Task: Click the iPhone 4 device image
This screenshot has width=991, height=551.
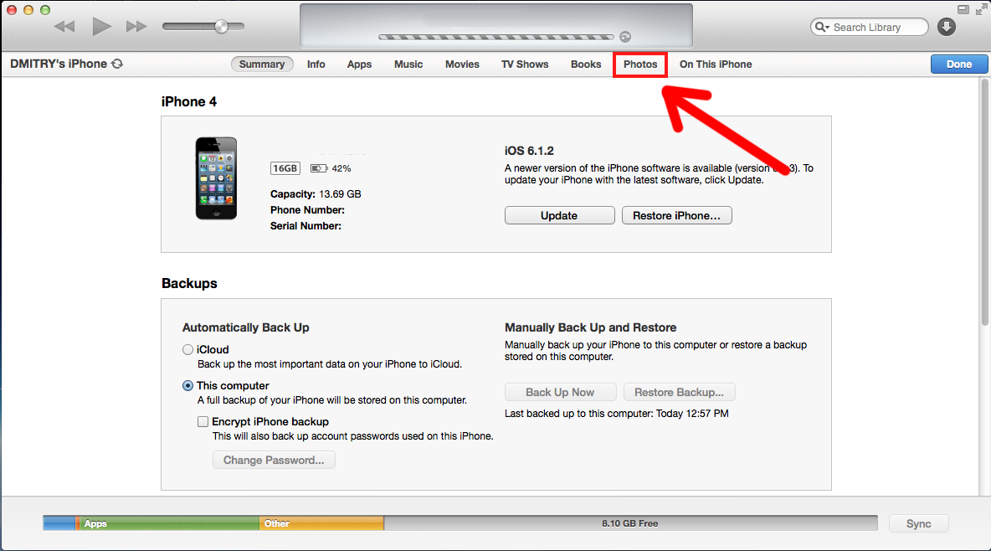Action: pyautogui.click(x=216, y=178)
